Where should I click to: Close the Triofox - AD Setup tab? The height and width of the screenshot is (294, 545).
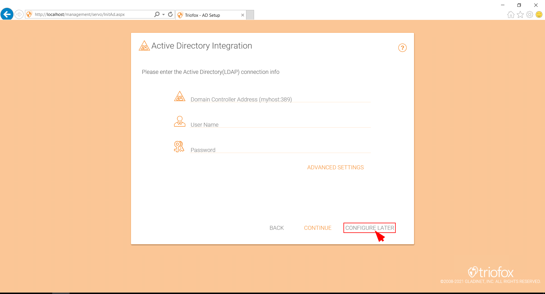242,15
